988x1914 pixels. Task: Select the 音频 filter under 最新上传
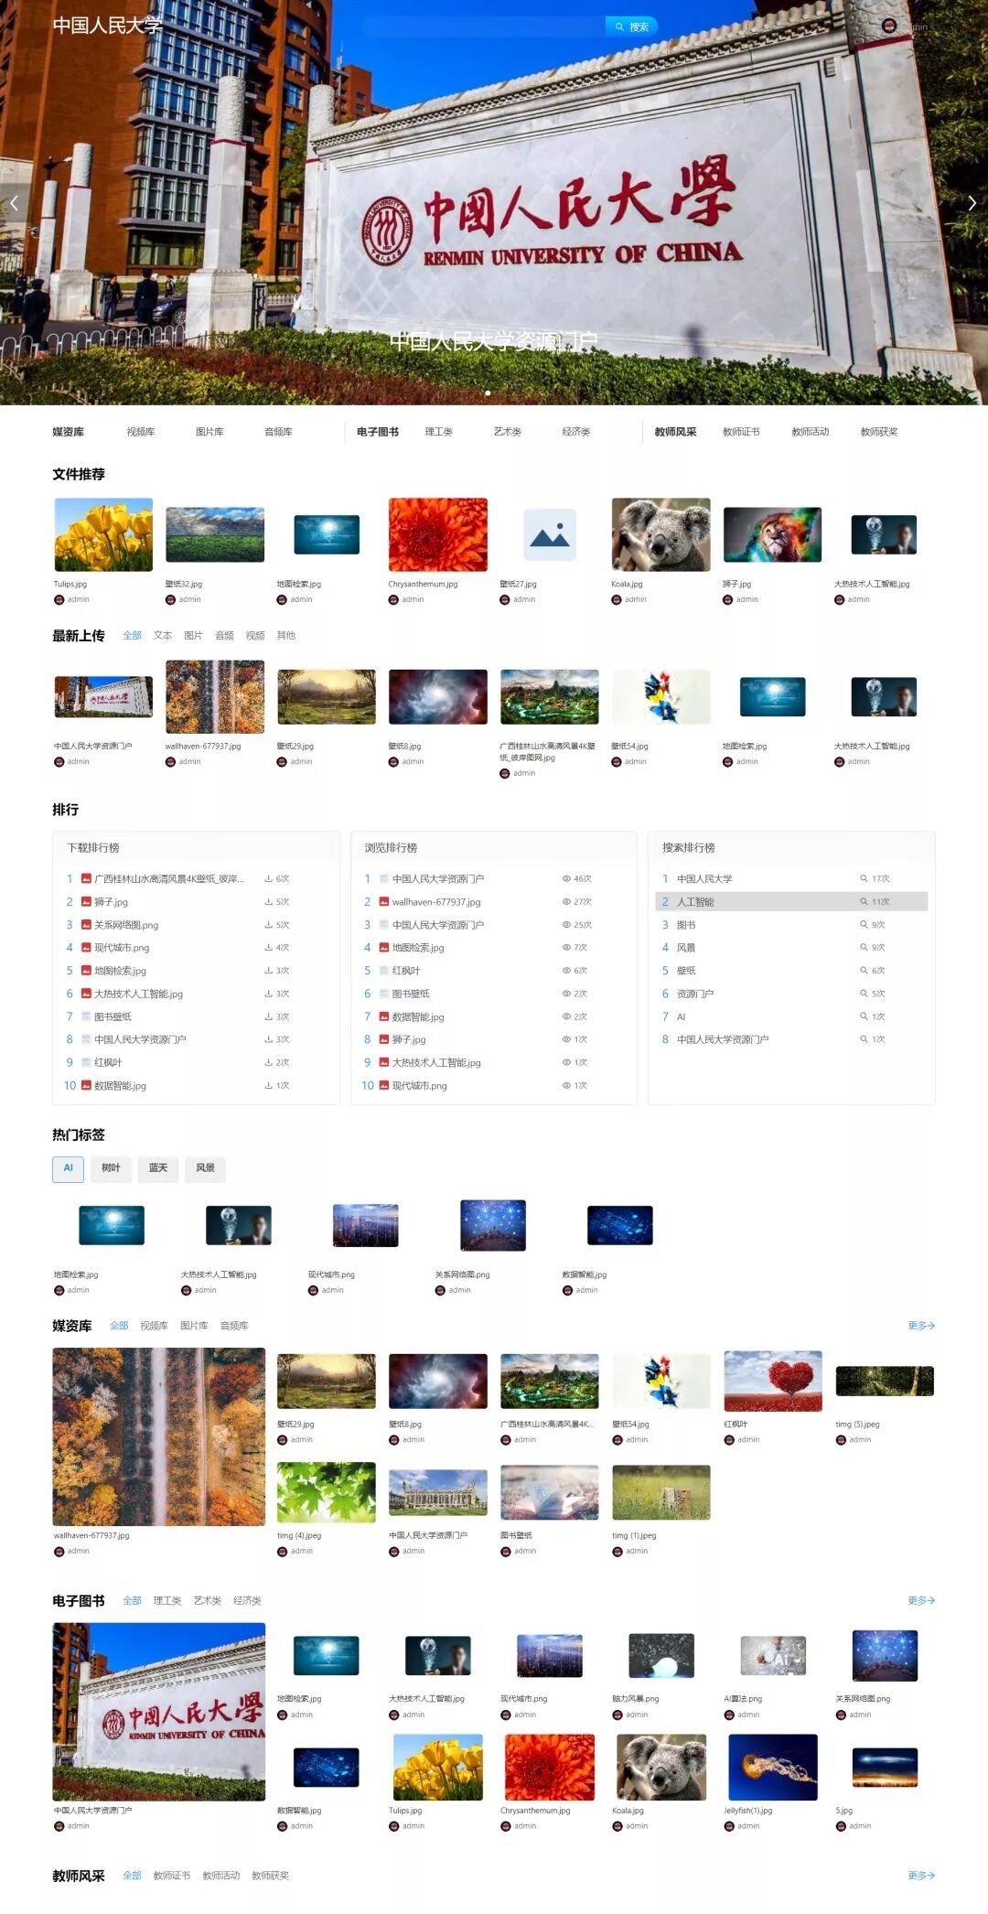click(224, 635)
